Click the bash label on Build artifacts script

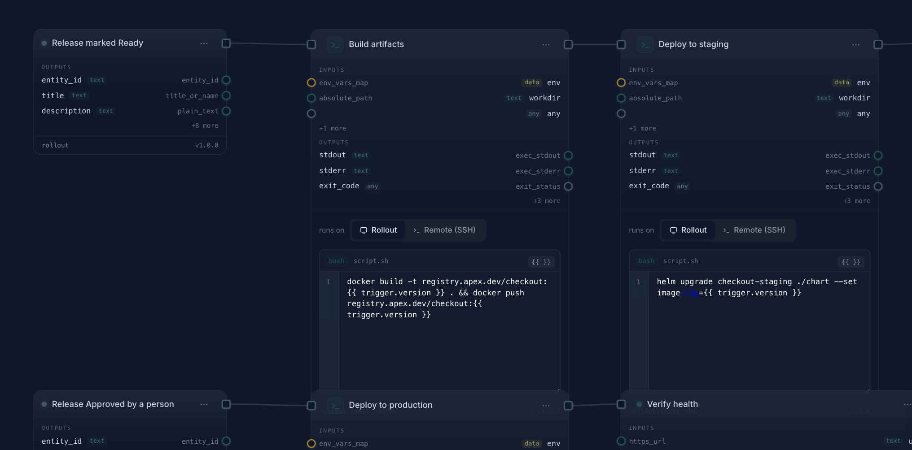[x=337, y=261]
